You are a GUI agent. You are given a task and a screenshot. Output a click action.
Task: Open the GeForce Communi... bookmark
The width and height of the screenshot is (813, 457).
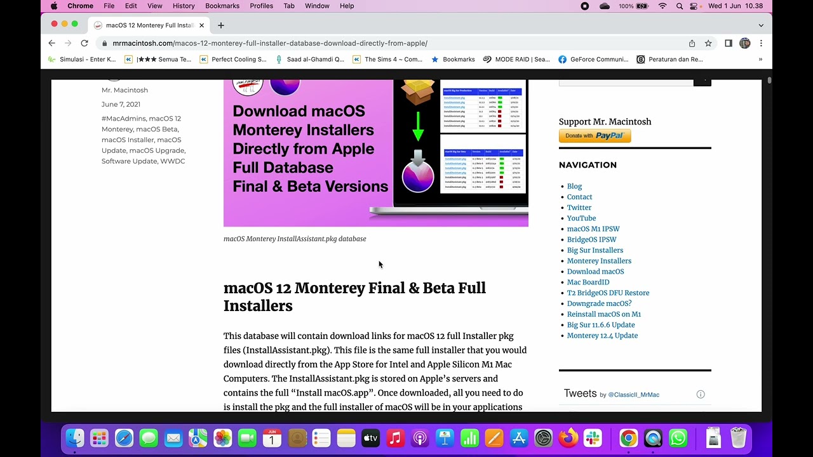point(593,60)
